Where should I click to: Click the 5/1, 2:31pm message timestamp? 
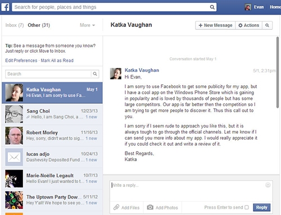click(x=264, y=71)
